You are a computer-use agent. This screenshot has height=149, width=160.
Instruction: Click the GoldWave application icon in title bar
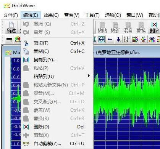click(x=7, y=6)
